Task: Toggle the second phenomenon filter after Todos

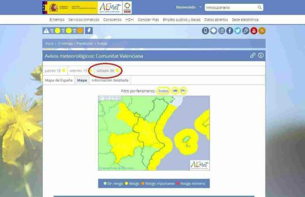Action: (x=175, y=91)
